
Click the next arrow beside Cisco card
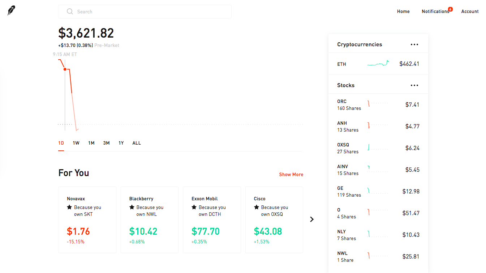(312, 219)
